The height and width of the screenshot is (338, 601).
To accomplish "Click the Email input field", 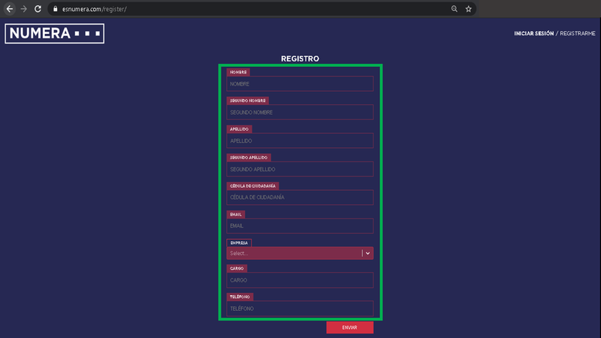I will [x=300, y=225].
